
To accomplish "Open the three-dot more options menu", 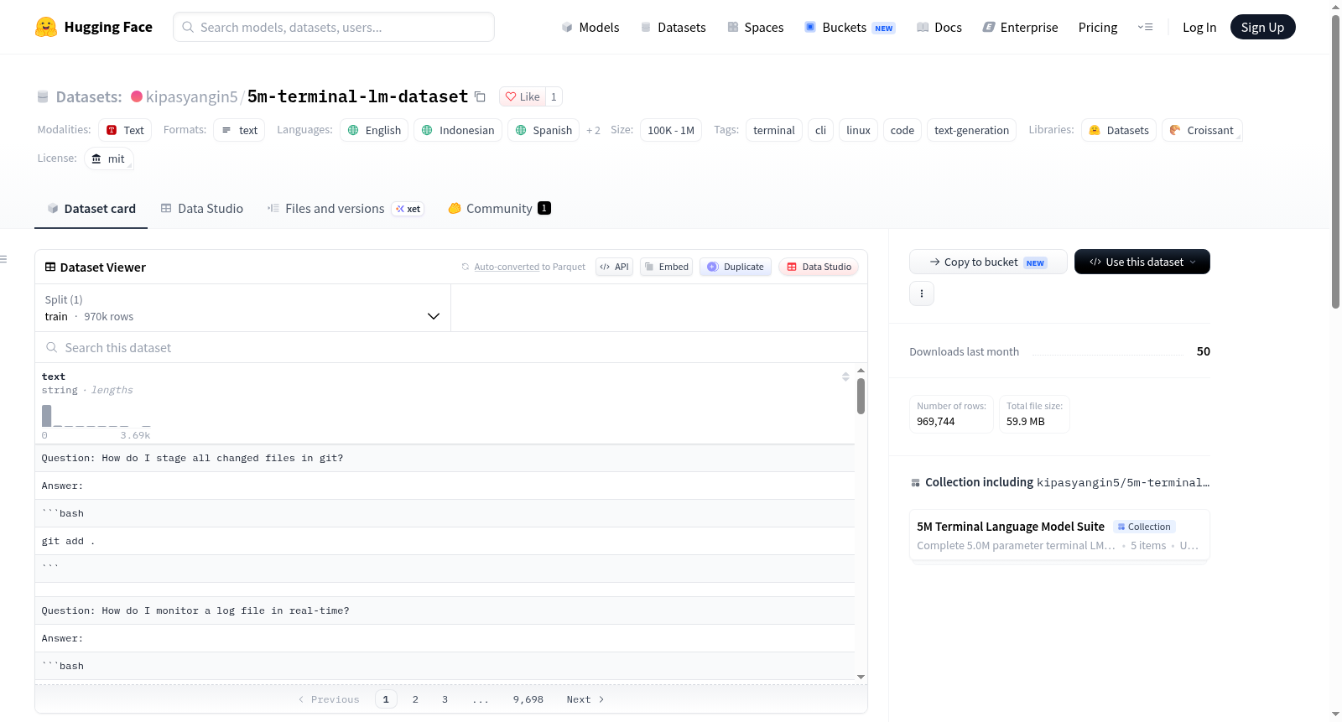I will [x=922, y=293].
